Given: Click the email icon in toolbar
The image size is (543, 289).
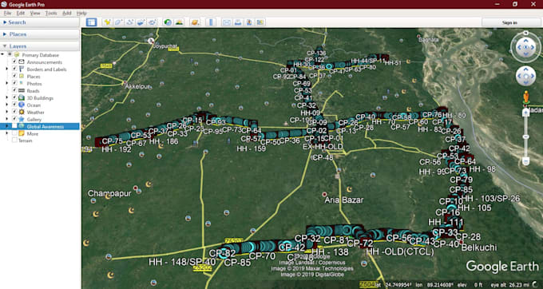Looking at the screenshot, I should pyautogui.click(x=227, y=22).
